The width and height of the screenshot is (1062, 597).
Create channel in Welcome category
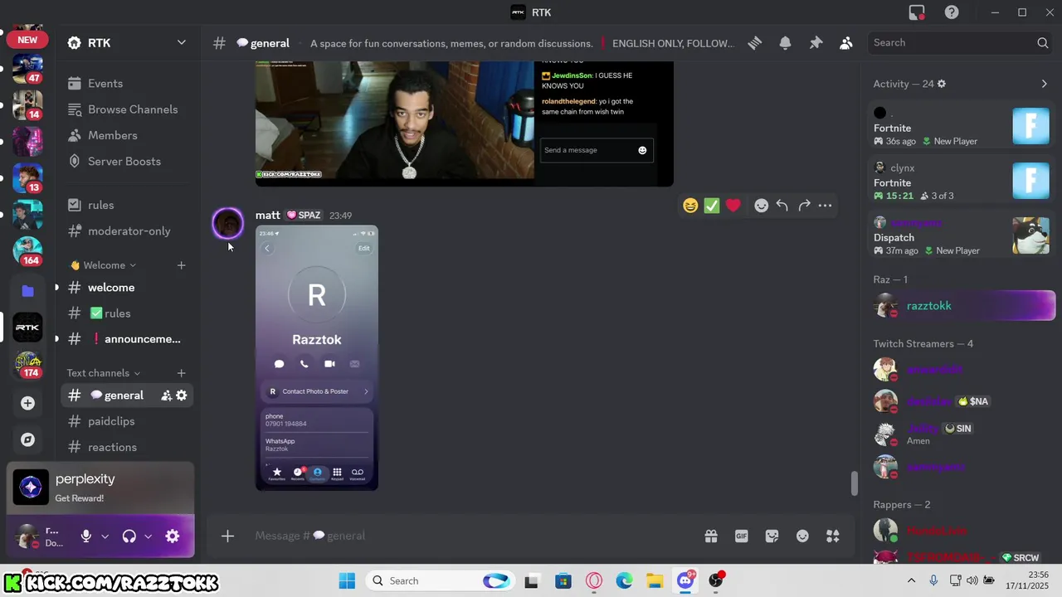click(x=181, y=265)
